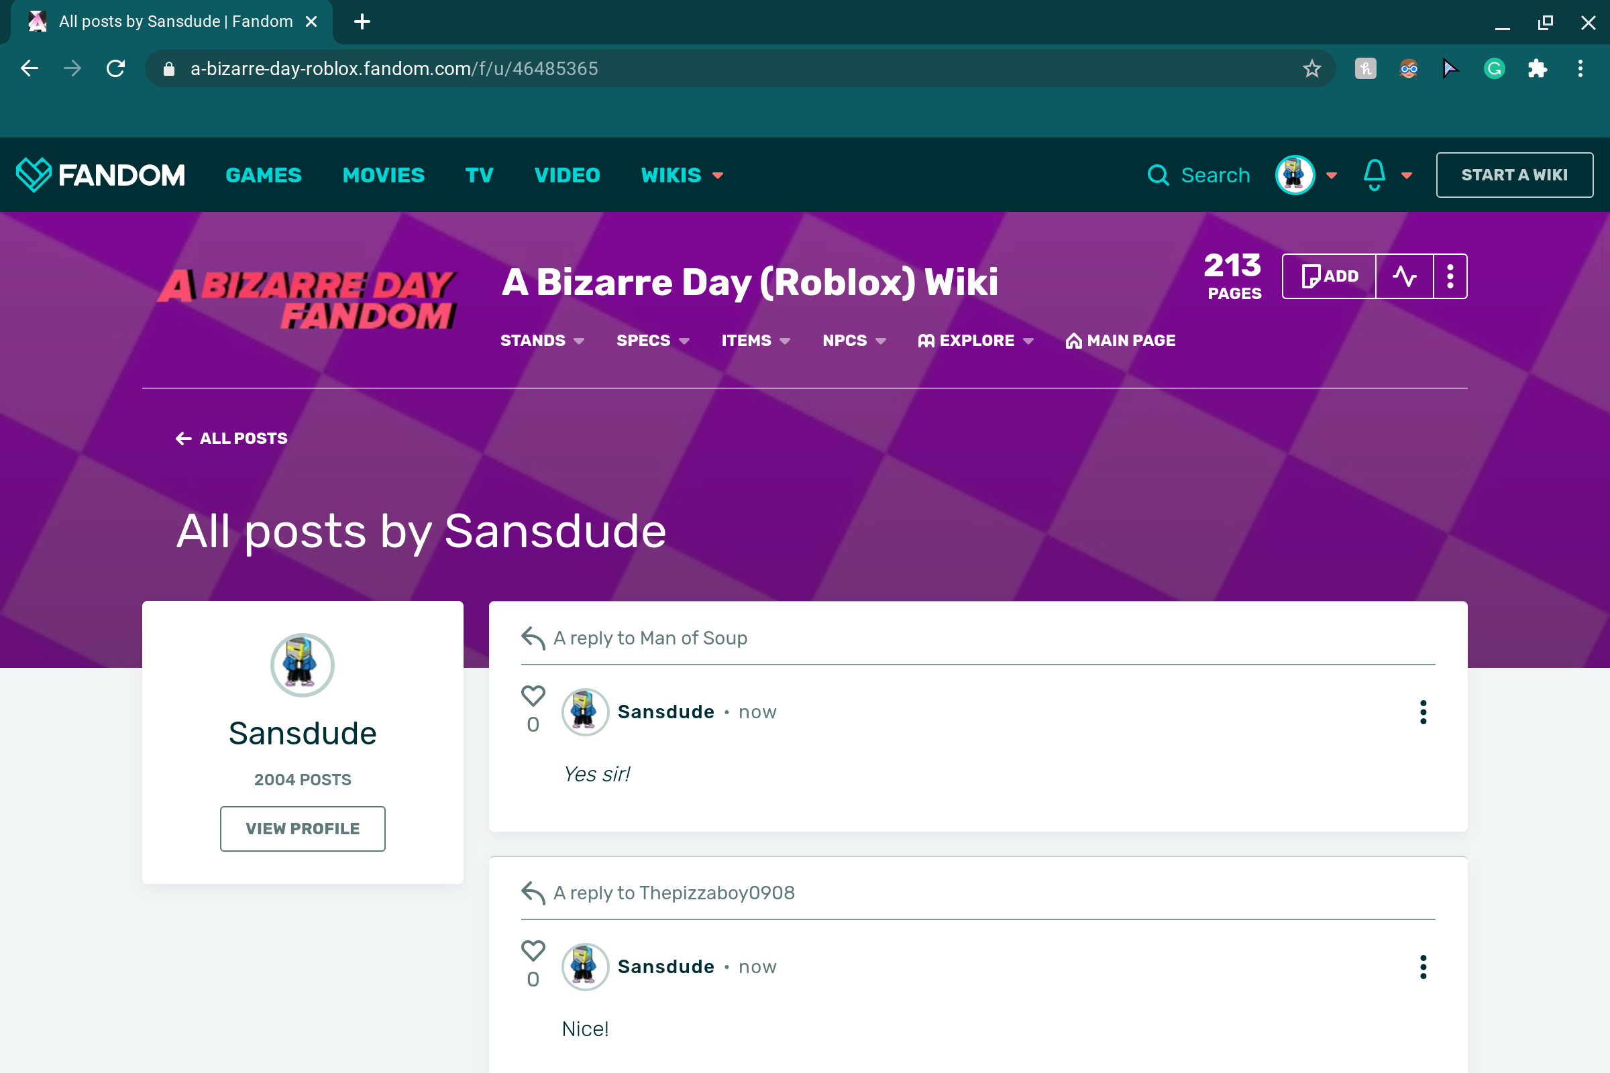Open a new browser tab
This screenshot has width=1610, height=1073.
click(362, 21)
